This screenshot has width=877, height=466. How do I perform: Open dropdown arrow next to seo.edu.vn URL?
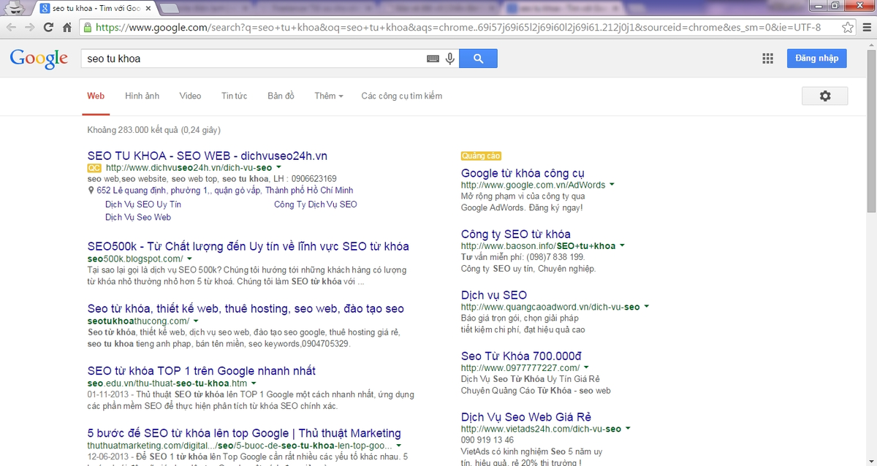point(254,383)
